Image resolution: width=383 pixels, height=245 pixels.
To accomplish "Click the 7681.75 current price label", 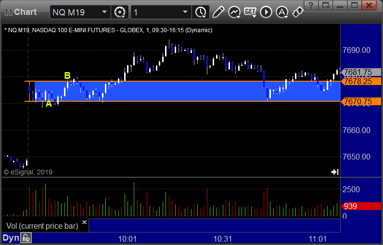I will [x=361, y=72].
